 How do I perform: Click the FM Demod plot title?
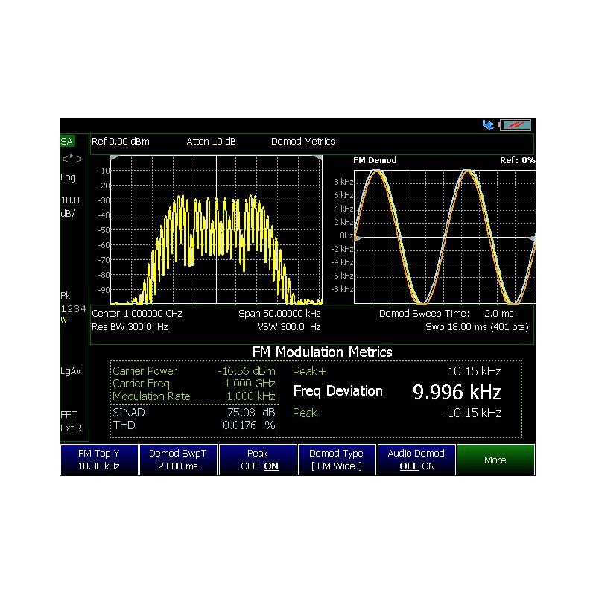375,160
